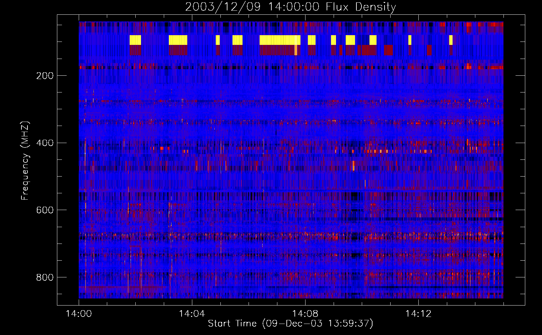The height and width of the screenshot is (335, 542).
Task: Click the "Frequency (MHZ)" axis label
Action: click(25, 161)
